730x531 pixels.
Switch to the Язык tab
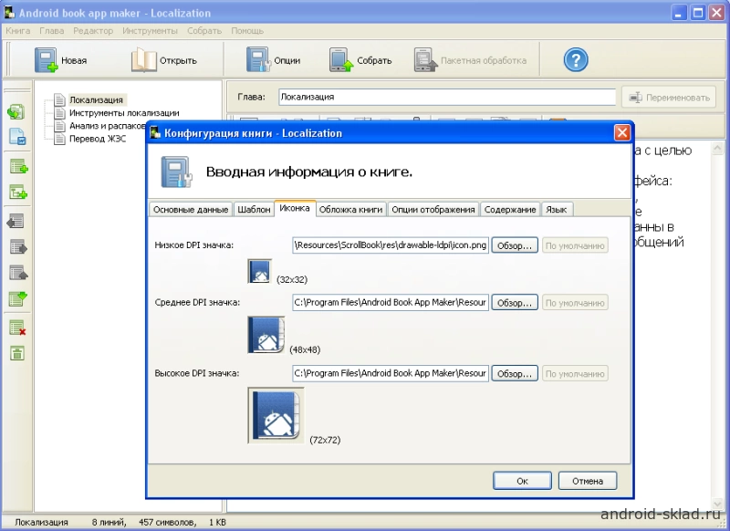pyautogui.click(x=557, y=208)
